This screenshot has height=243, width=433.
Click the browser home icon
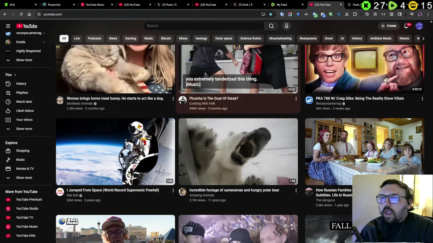point(29,14)
